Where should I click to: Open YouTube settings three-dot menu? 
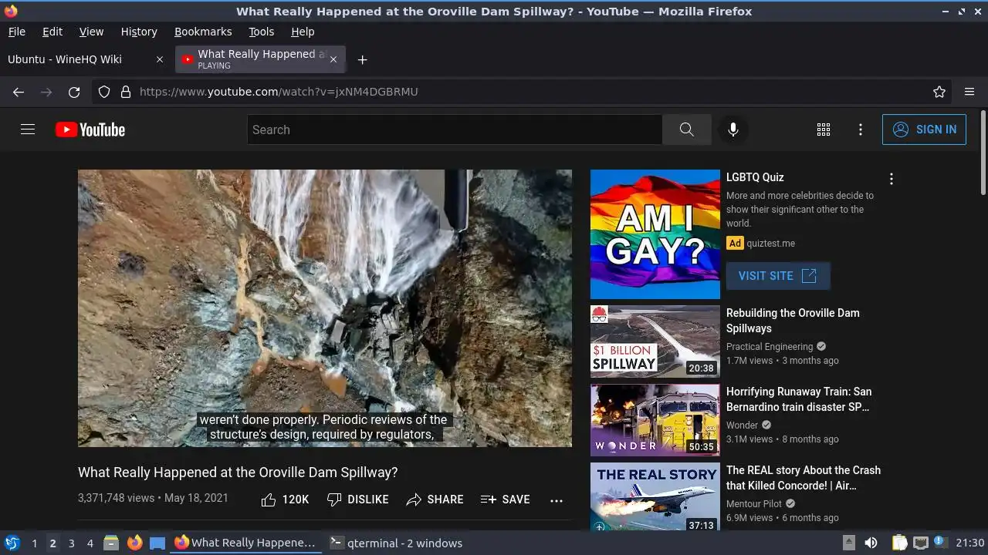tap(861, 129)
